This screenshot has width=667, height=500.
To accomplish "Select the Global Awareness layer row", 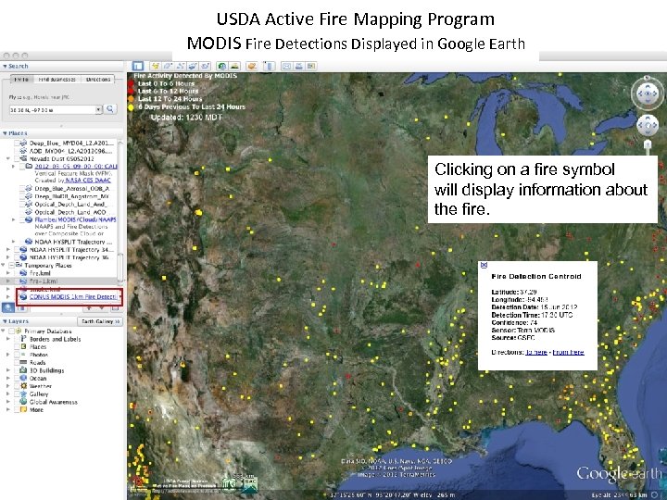I will click(x=53, y=402).
